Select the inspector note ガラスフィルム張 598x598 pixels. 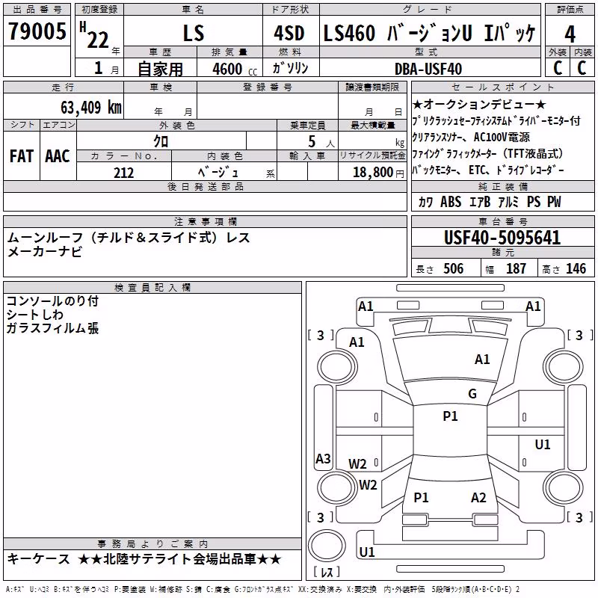[x=52, y=328]
